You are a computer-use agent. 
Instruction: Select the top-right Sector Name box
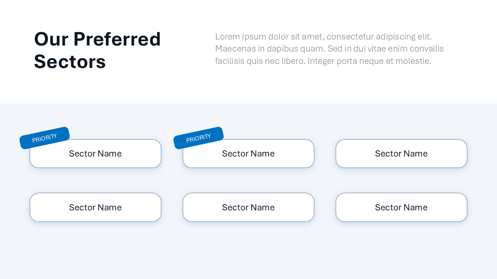point(401,154)
